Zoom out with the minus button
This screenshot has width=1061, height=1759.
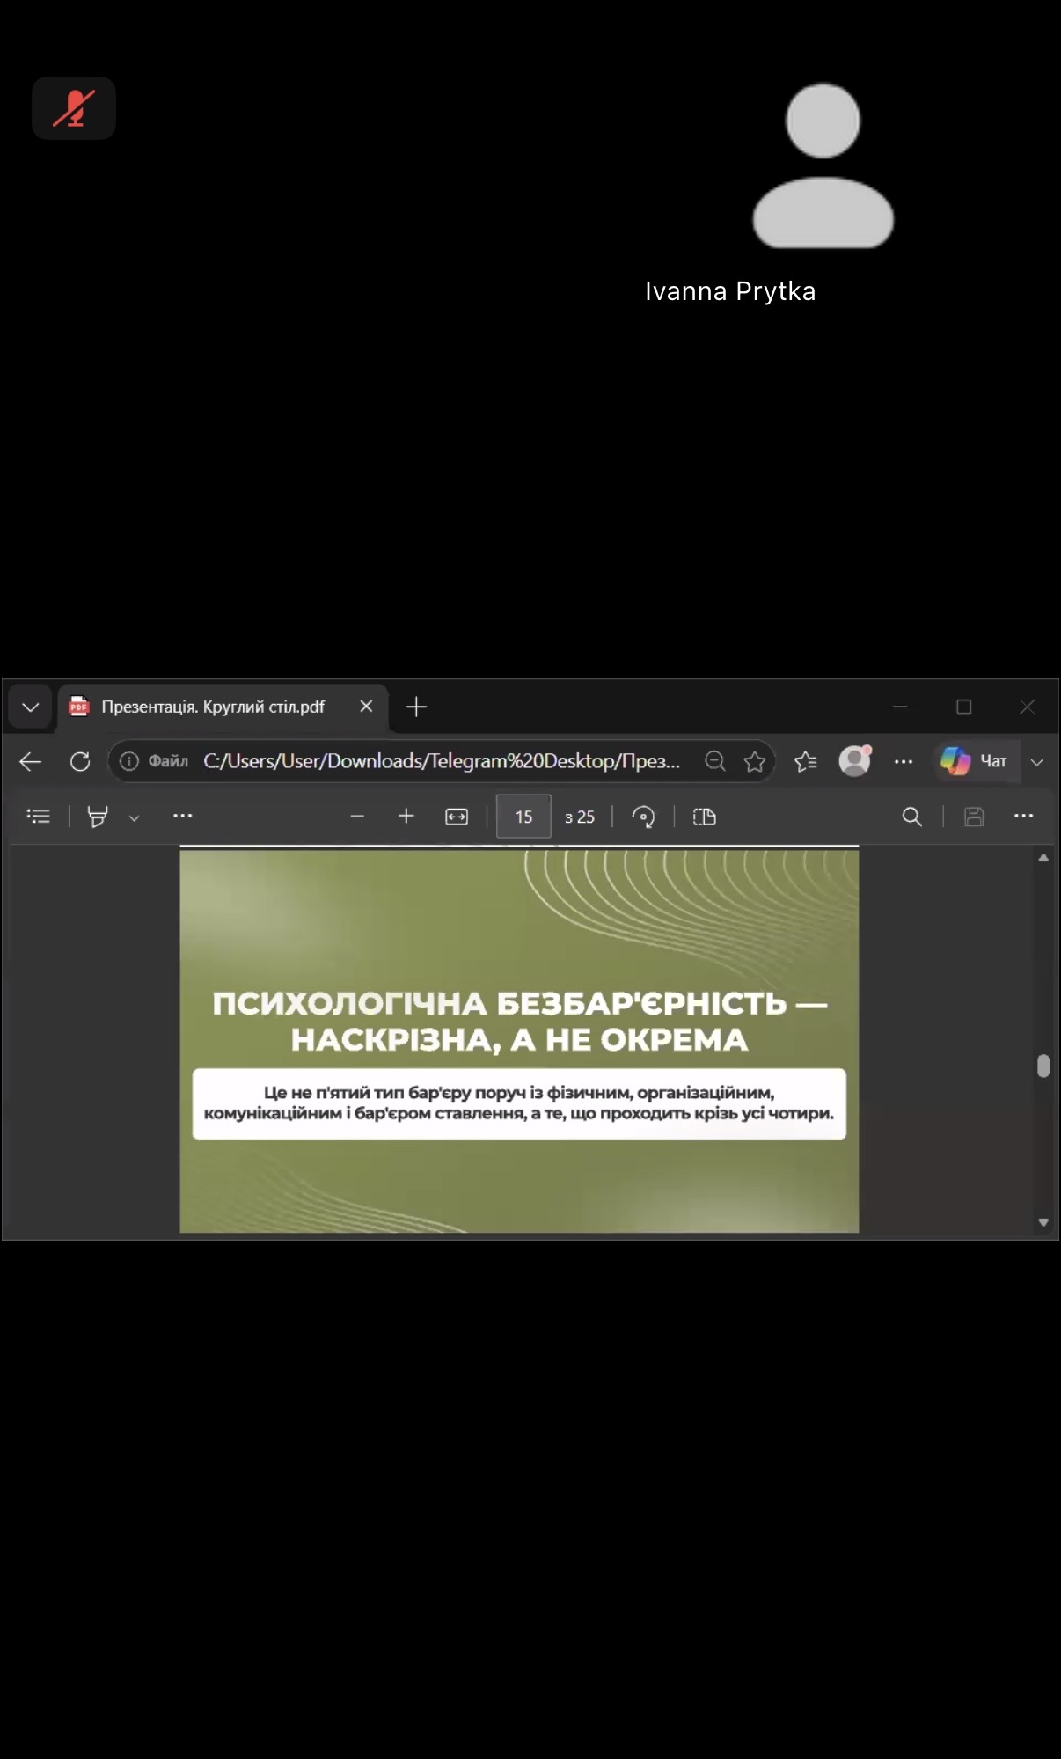[x=357, y=817]
